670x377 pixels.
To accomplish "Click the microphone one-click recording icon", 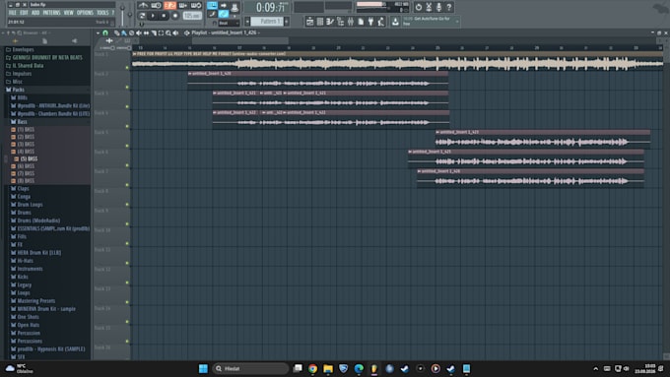I will pos(438,7).
